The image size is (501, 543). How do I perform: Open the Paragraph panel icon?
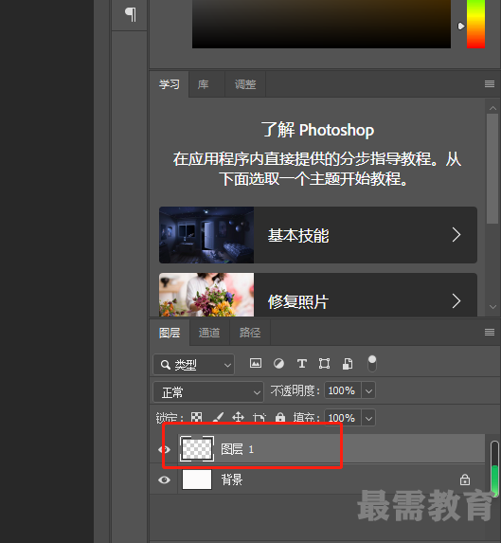[x=131, y=14]
